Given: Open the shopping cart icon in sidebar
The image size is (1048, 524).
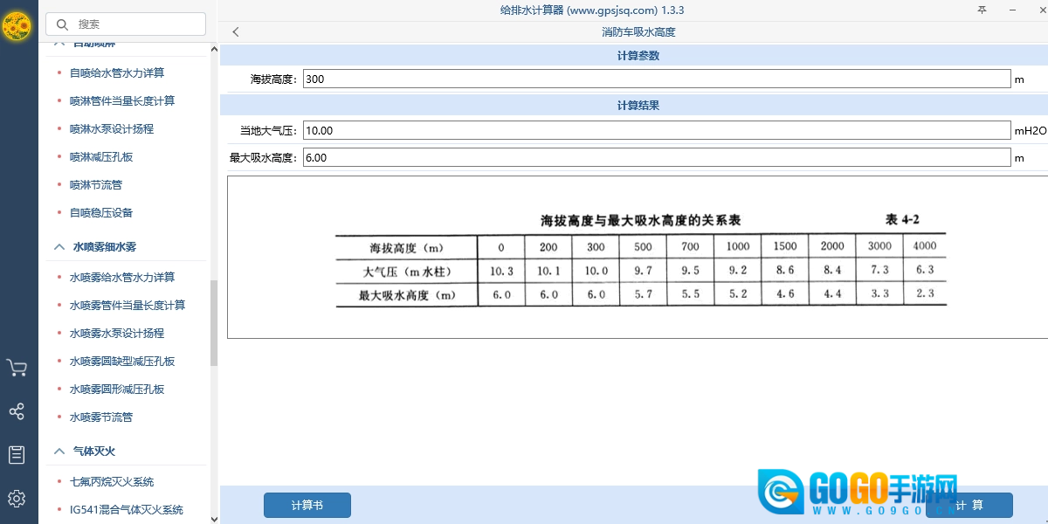Looking at the screenshot, I should click(17, 368).
